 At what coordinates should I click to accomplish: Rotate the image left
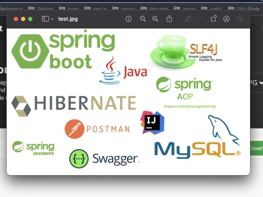(x=214, y=19)
